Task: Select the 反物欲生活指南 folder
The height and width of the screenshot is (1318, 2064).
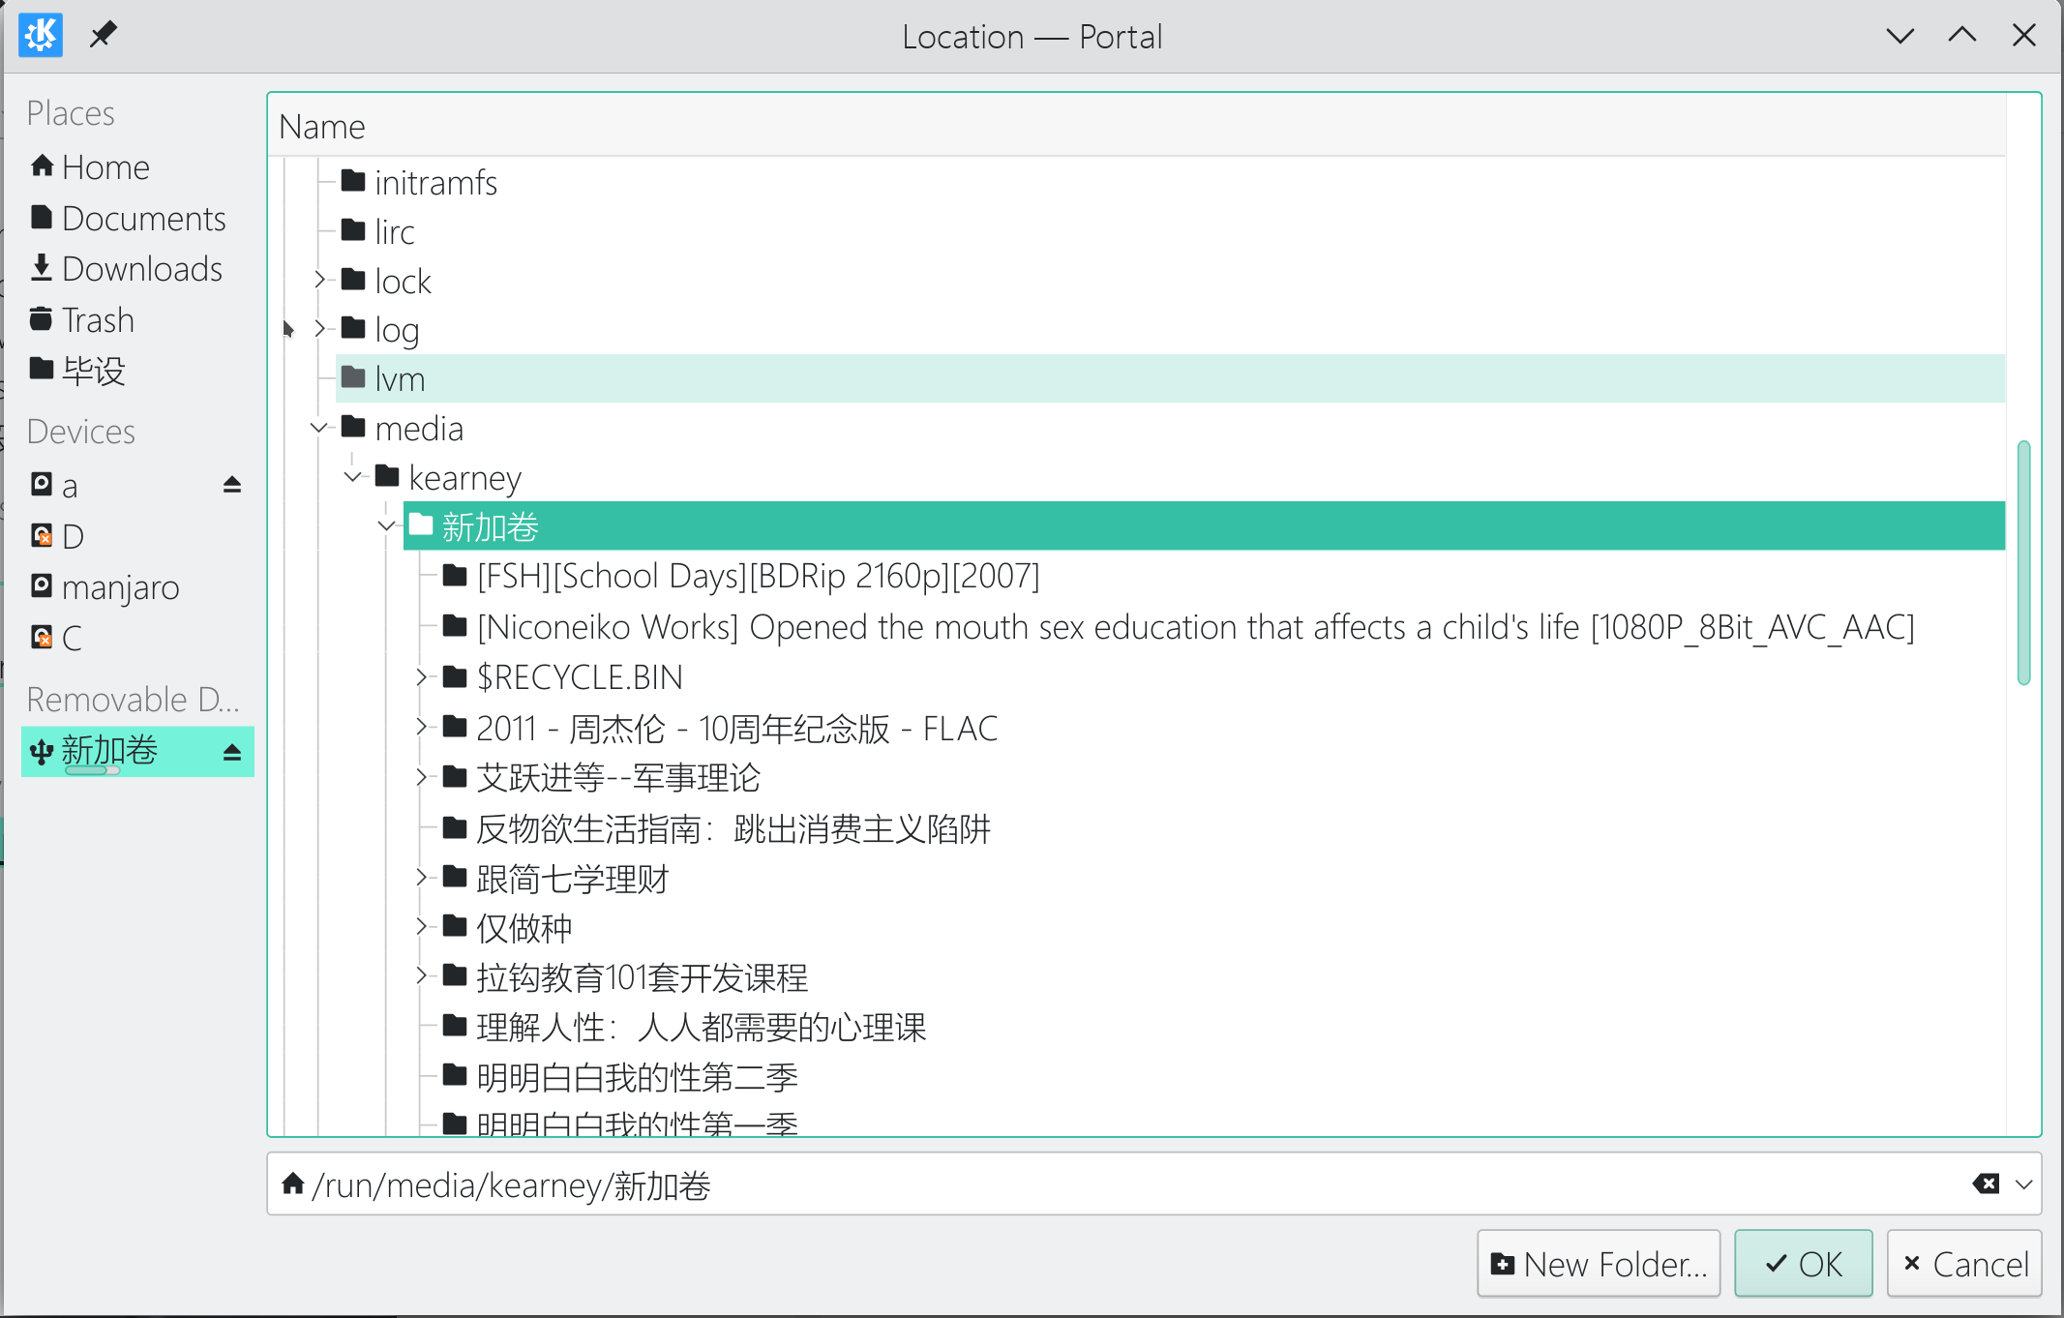Action: 733,828
